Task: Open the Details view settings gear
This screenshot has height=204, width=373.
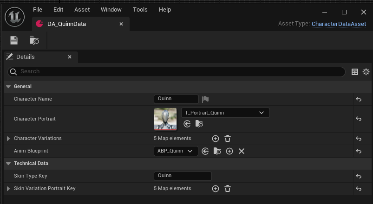Action: [366, 72]
